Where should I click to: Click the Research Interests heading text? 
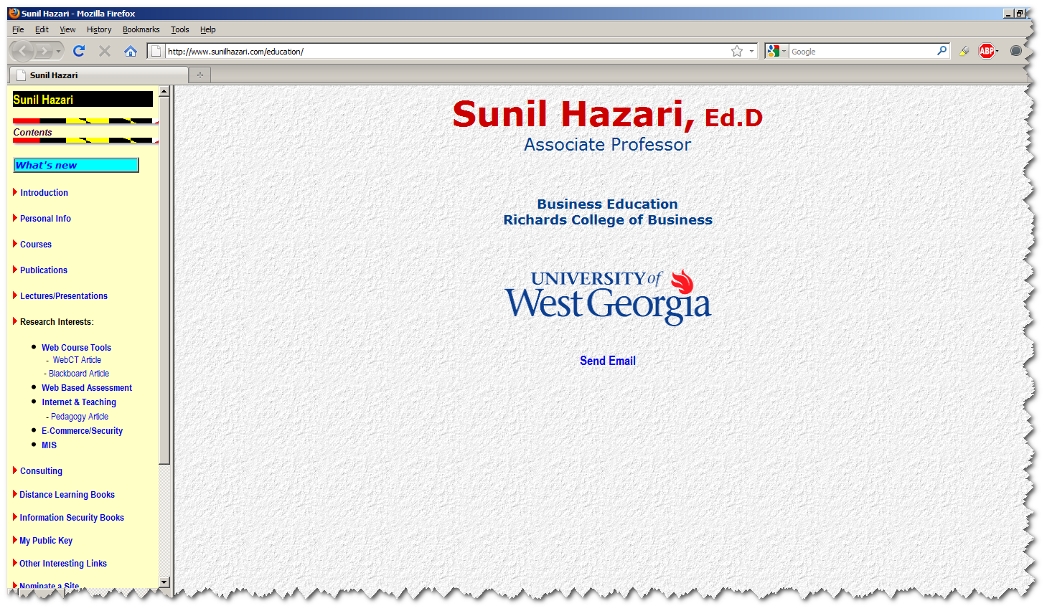[57, 322]
